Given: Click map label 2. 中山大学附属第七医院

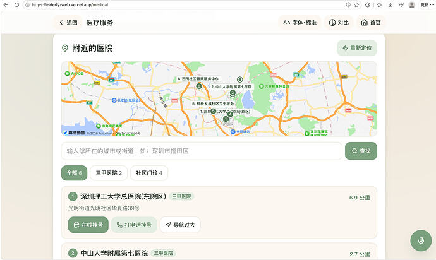Looking at the screenshot, I should (231, 86).
